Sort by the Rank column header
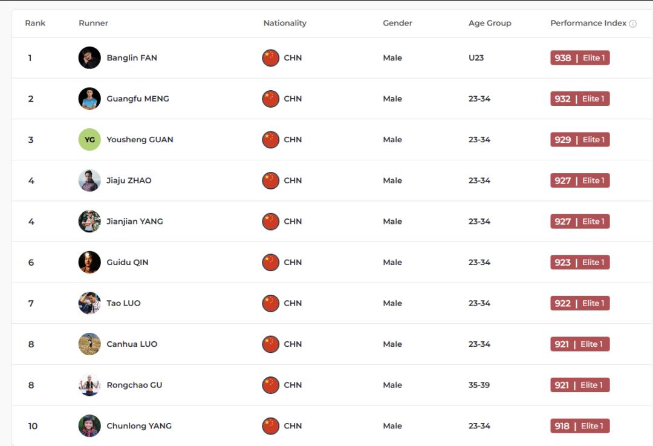The width and height of the screenshot is (653, 446). 35,23
